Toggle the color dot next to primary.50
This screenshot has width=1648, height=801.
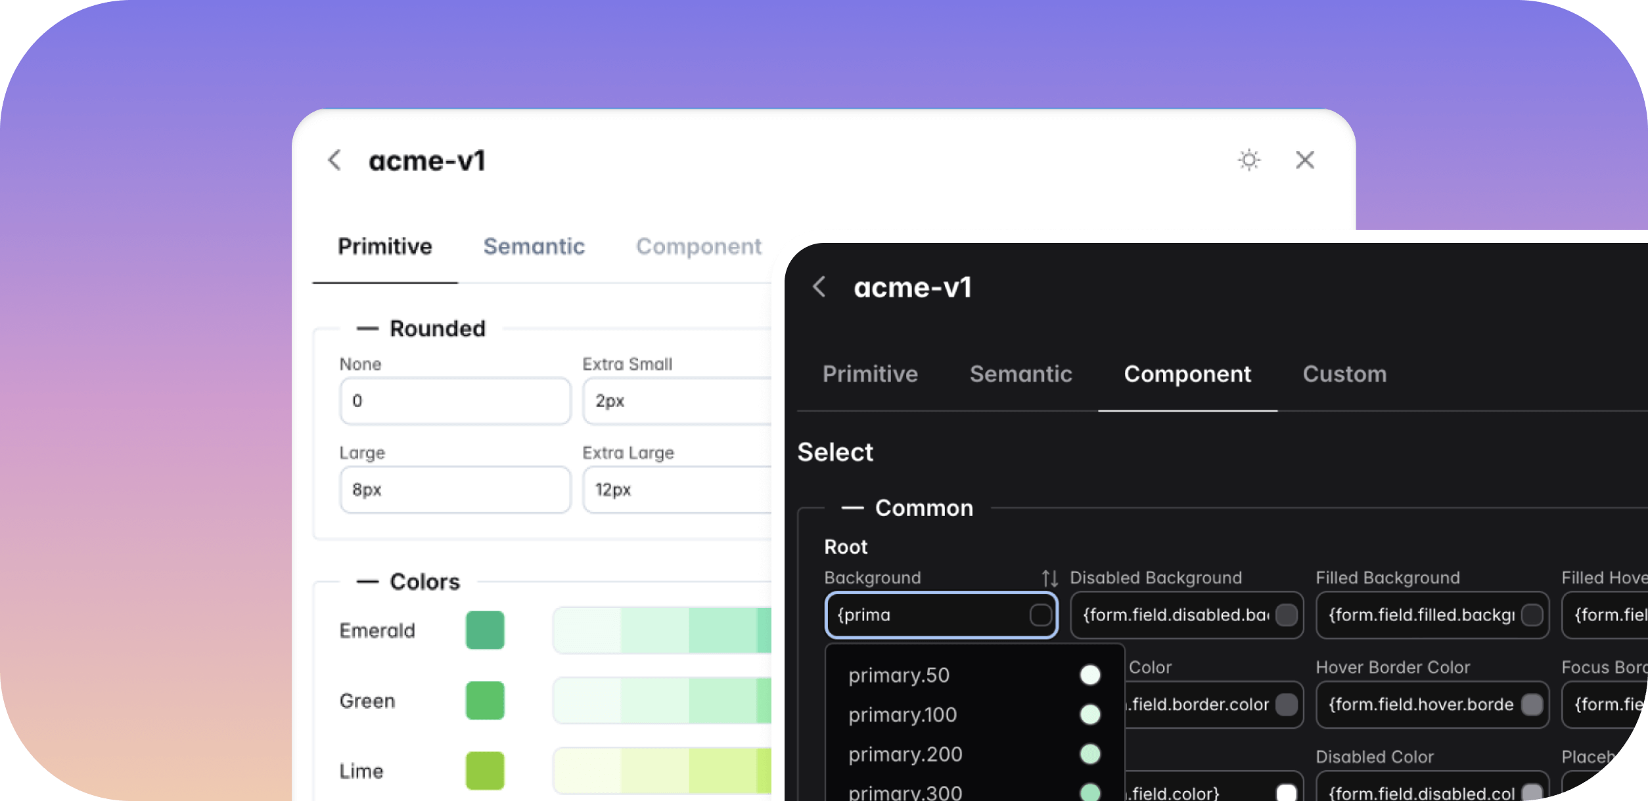pyautogui.click(x=1090, y=674)
